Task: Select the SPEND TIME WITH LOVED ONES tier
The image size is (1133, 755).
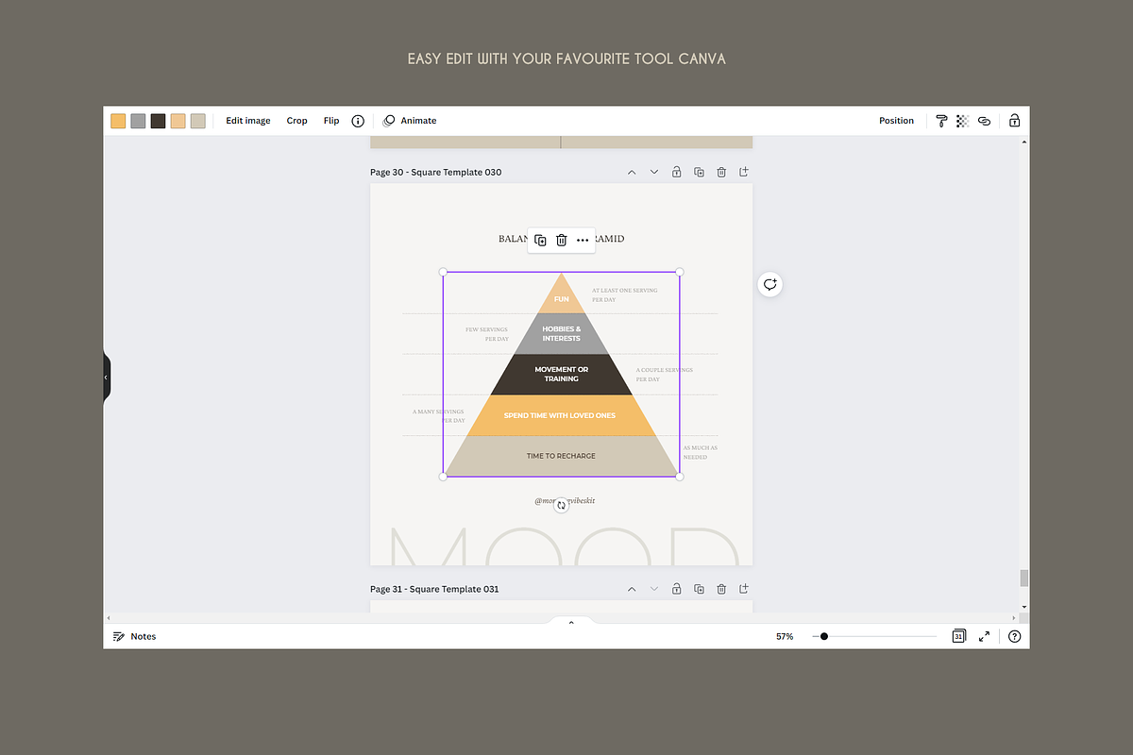Action: pyautogui.click(x=560, y=415)
